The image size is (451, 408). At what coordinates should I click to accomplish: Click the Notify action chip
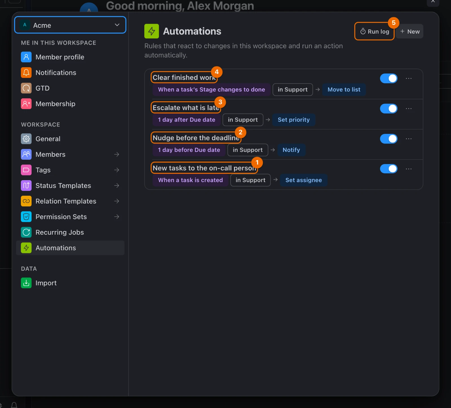click(x=291, y=150)
